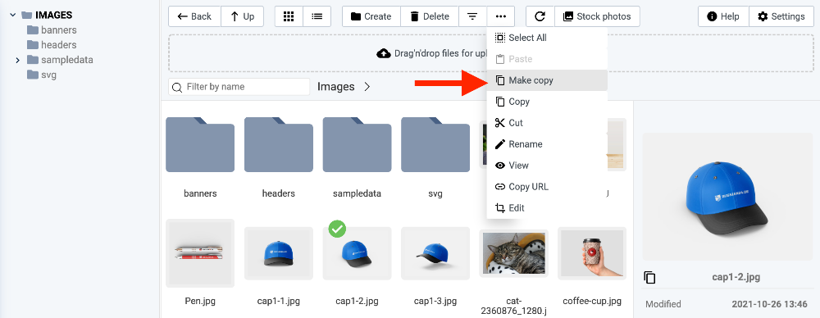
Task: Click the Help button
Action: click(x=723, y=16)
